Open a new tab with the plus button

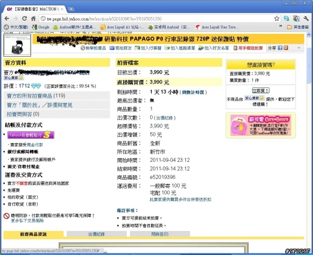pyautogui.click(x=71, y=9)
